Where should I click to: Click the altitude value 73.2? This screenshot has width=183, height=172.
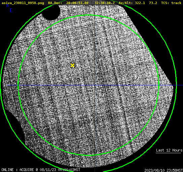click(x=153, y=3)
